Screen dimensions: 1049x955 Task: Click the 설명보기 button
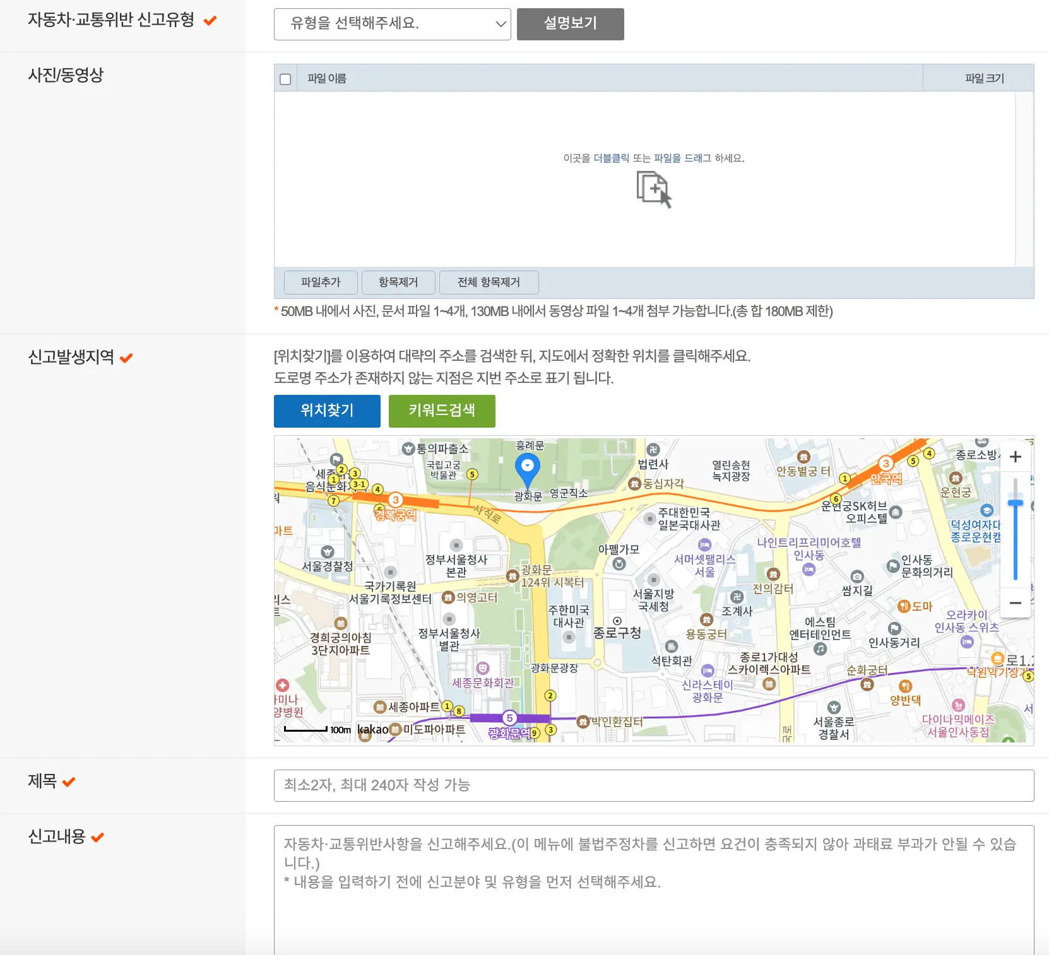(x=570, y=24)
